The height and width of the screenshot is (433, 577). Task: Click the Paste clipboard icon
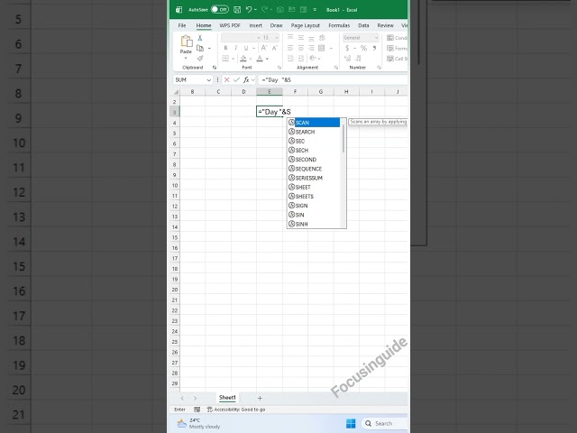pos(187,41)
